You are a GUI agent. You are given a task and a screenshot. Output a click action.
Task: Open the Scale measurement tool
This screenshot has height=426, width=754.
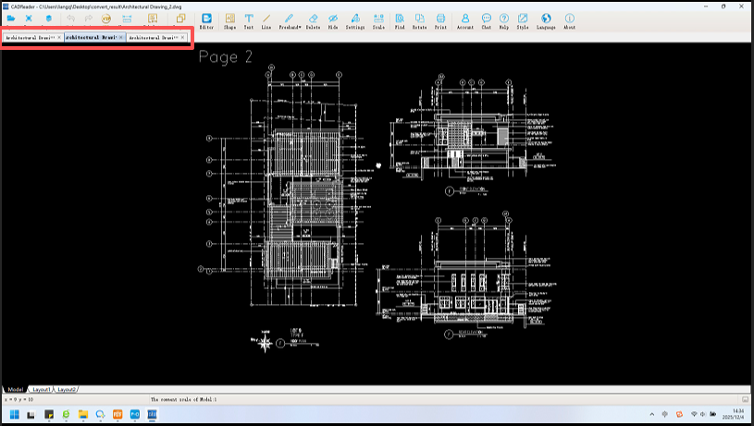pyautogui.click(x=378, y=20)
